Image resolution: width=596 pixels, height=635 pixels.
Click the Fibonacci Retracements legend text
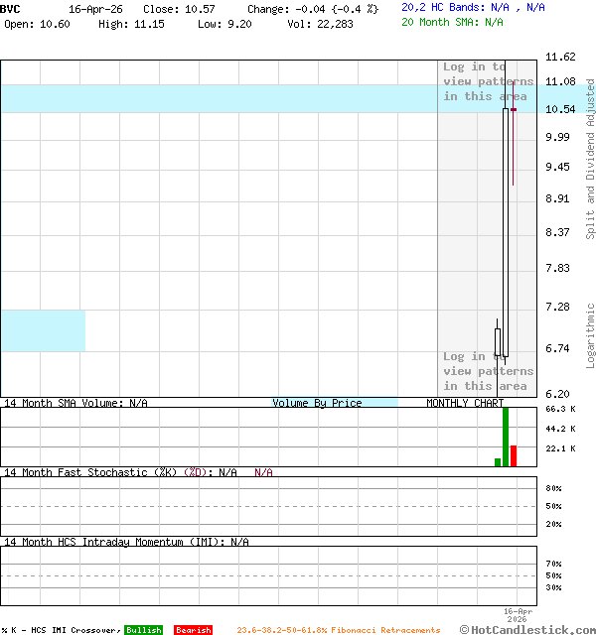pyautogui.click(x=338, y=630)
